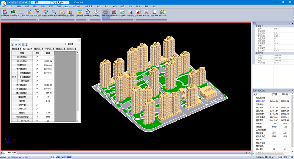Screen dimensions: 294x159
Task: Click the 捕捉 status bar button
Action: click(x=63, y=157)
